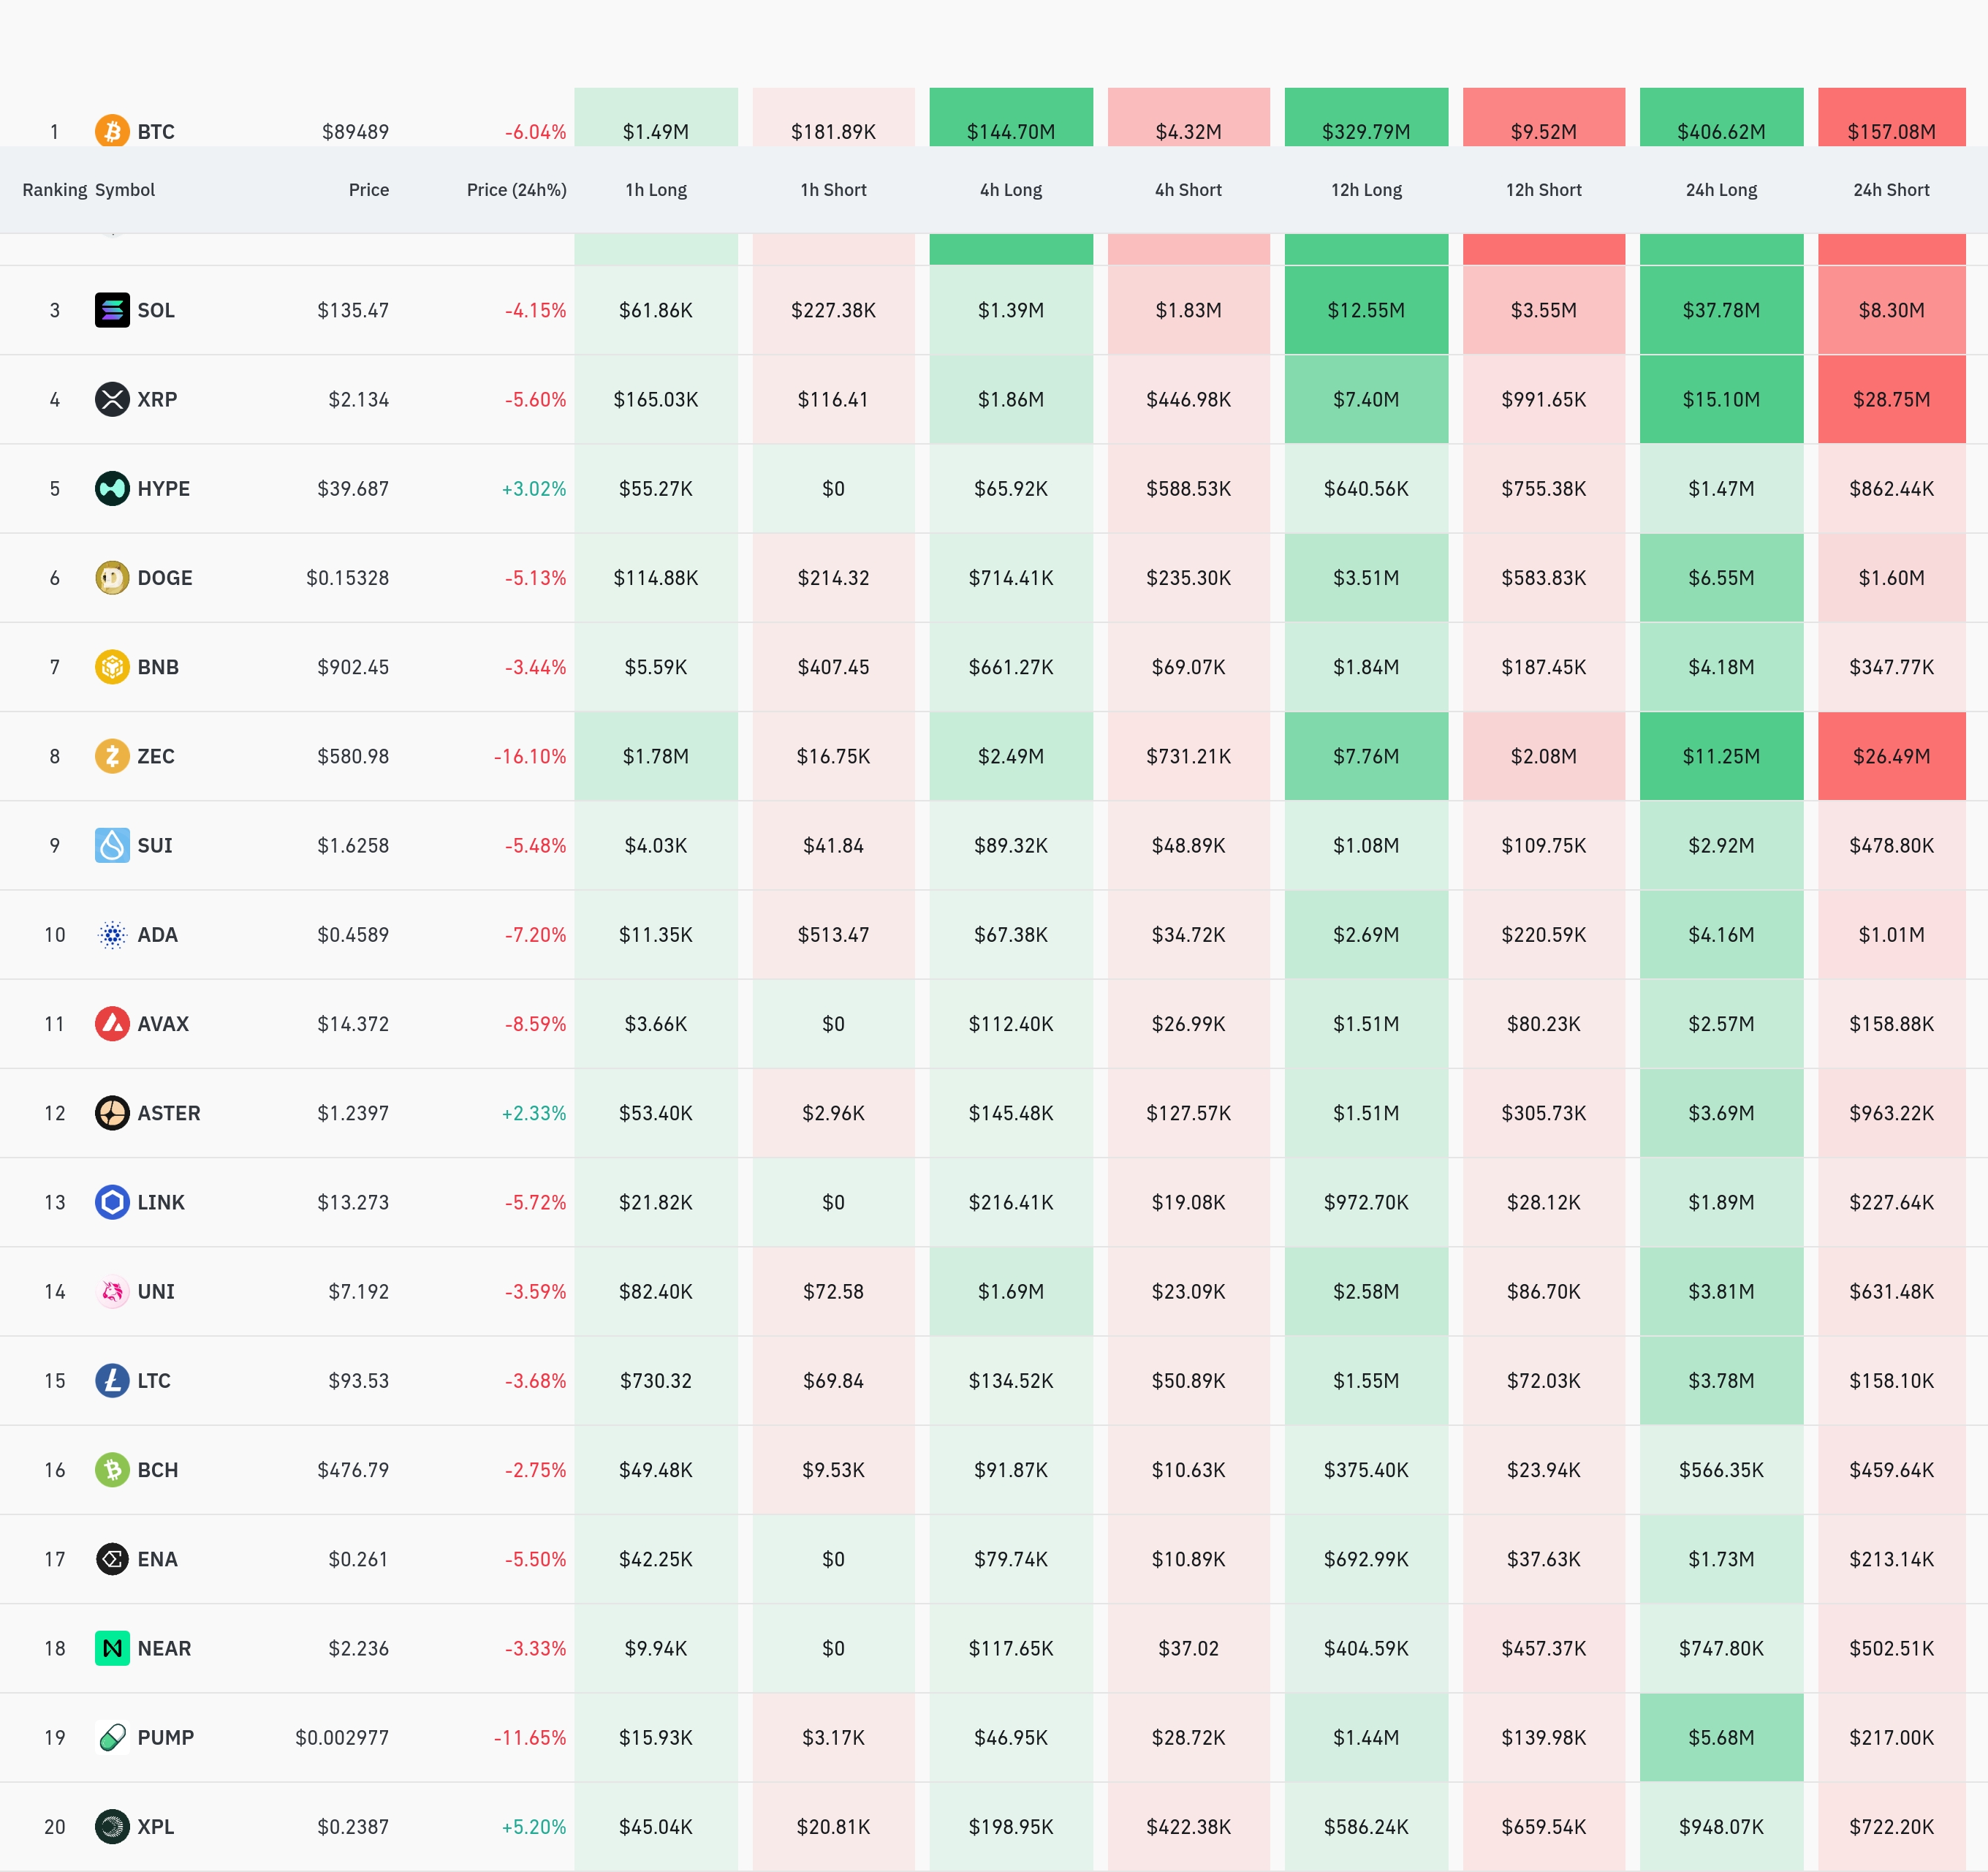
Task: Click SOL 12h Long green cell $12.55M
Action: tap(1366, 310)
